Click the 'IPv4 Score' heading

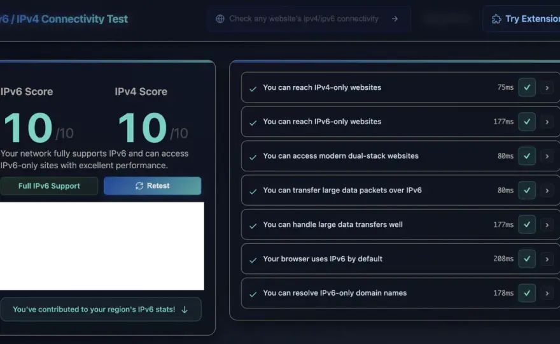click(x=141, y=92)
